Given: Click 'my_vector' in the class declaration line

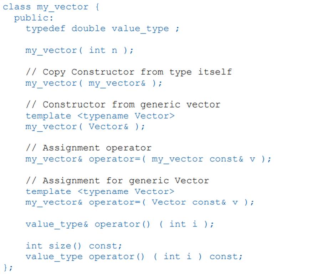Looking at the screenshot, I should coord(62,7).
